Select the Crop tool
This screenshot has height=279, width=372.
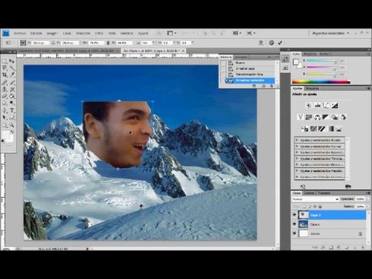(x=5, y=75)
